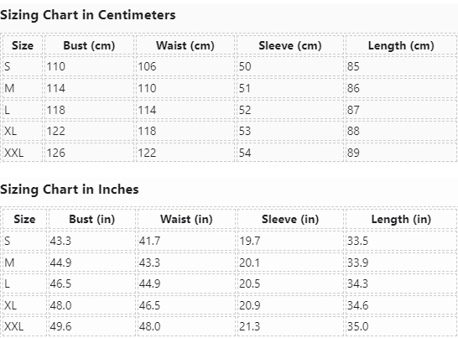The width and height of the screenshot is (458, 338).
Task: Click the Length (in) column header
Action: [401, 219]
